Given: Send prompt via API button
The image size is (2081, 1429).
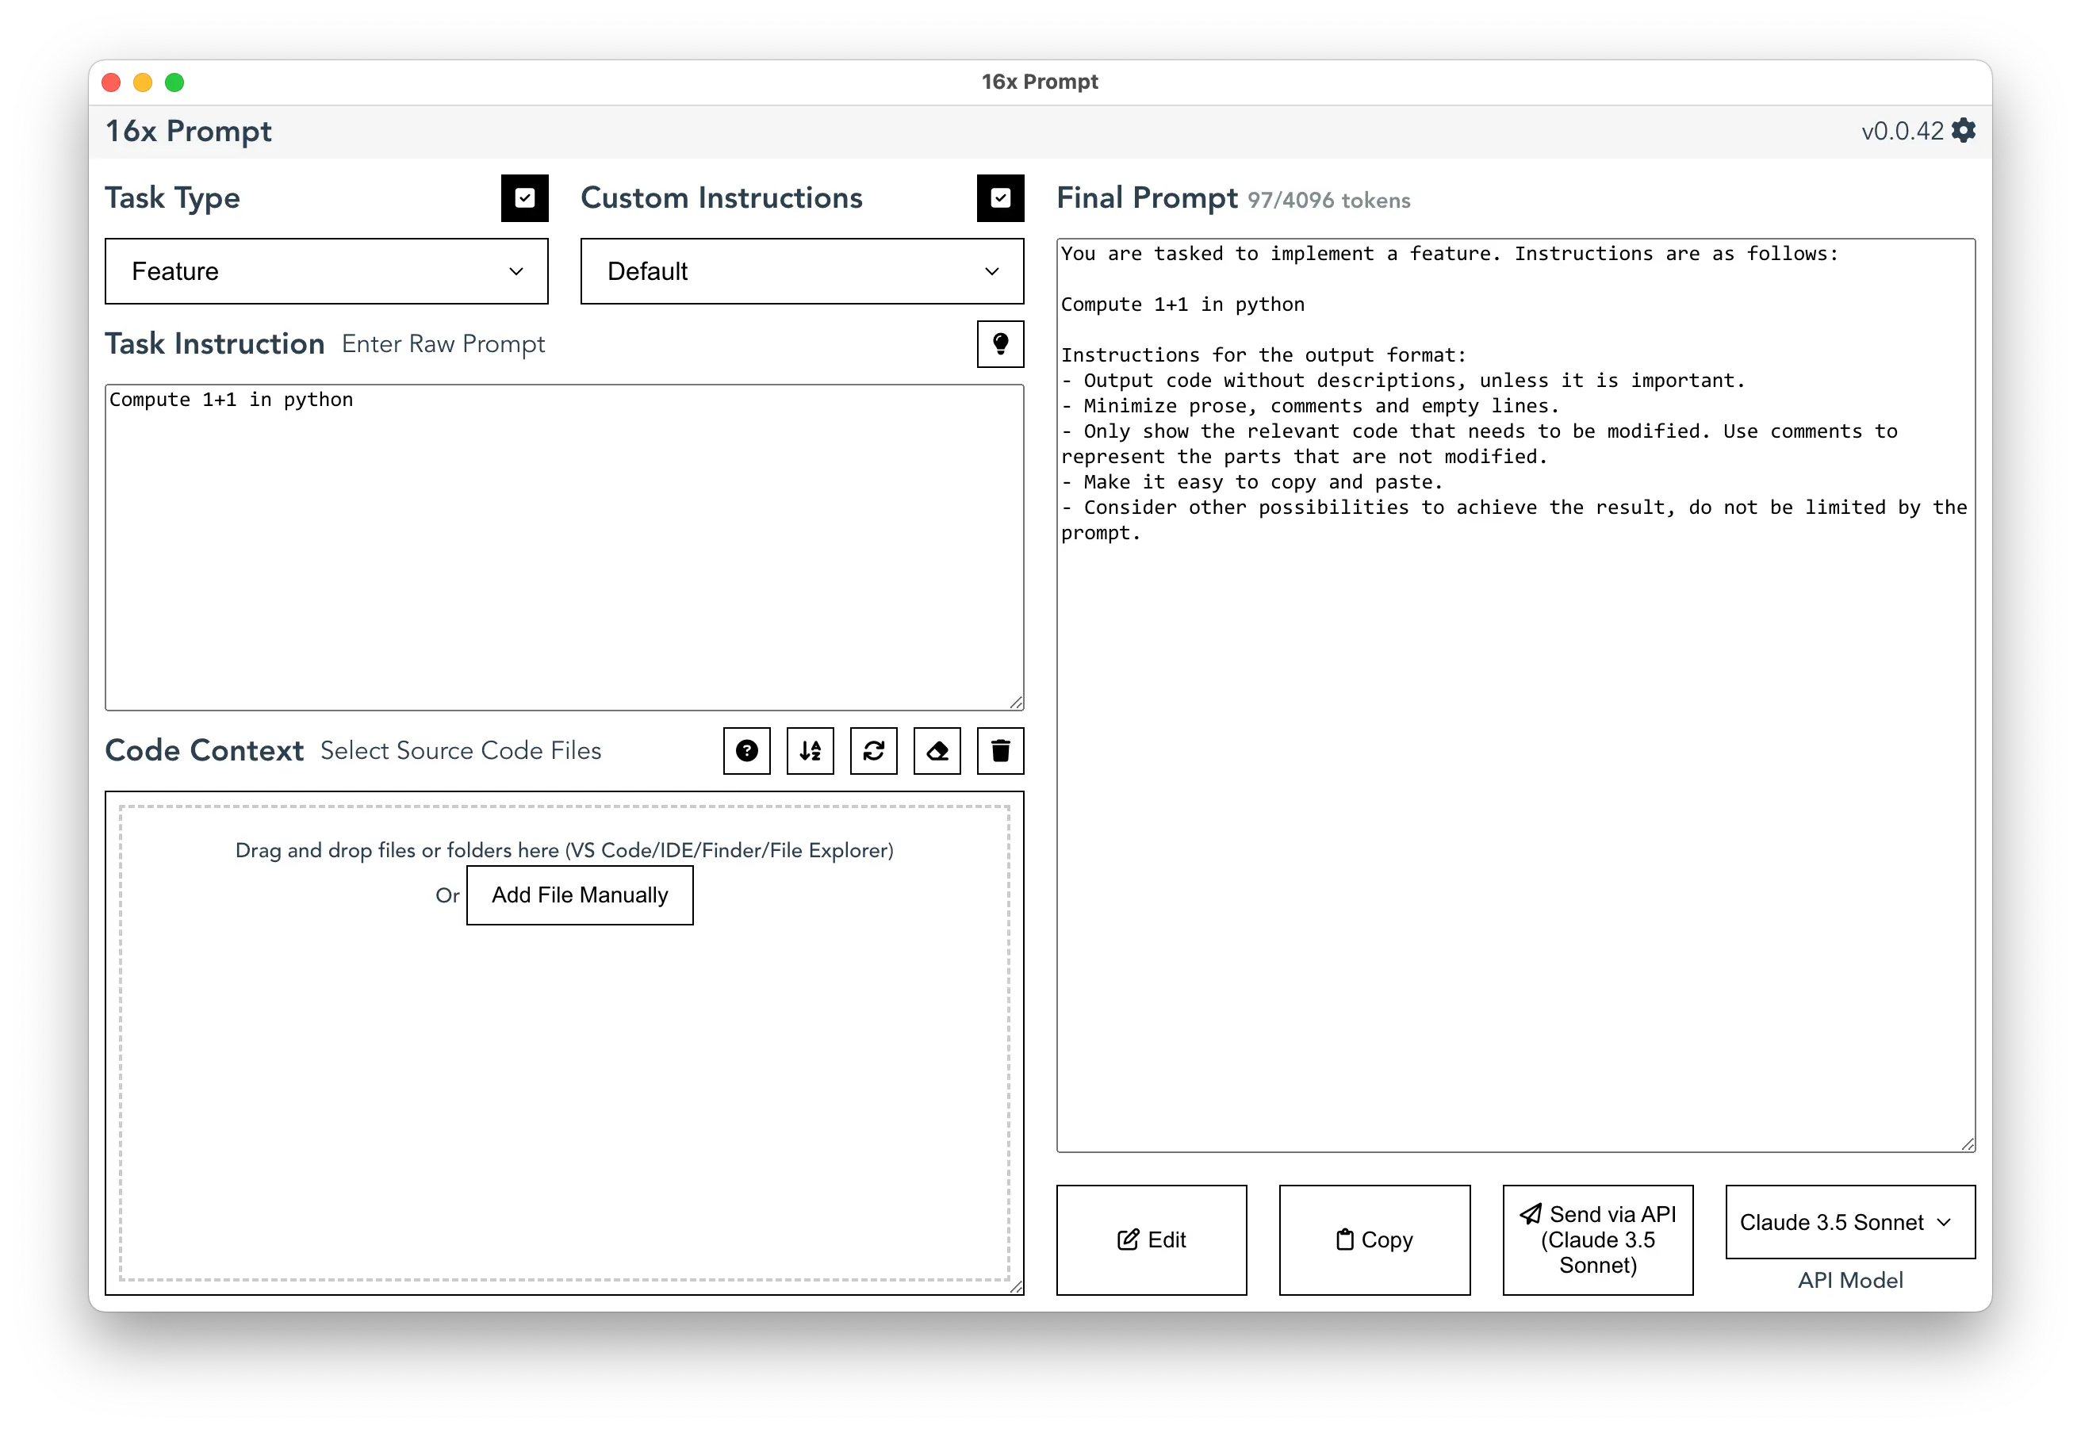Looking at the screenshot, I should tap(1597, 1240).
